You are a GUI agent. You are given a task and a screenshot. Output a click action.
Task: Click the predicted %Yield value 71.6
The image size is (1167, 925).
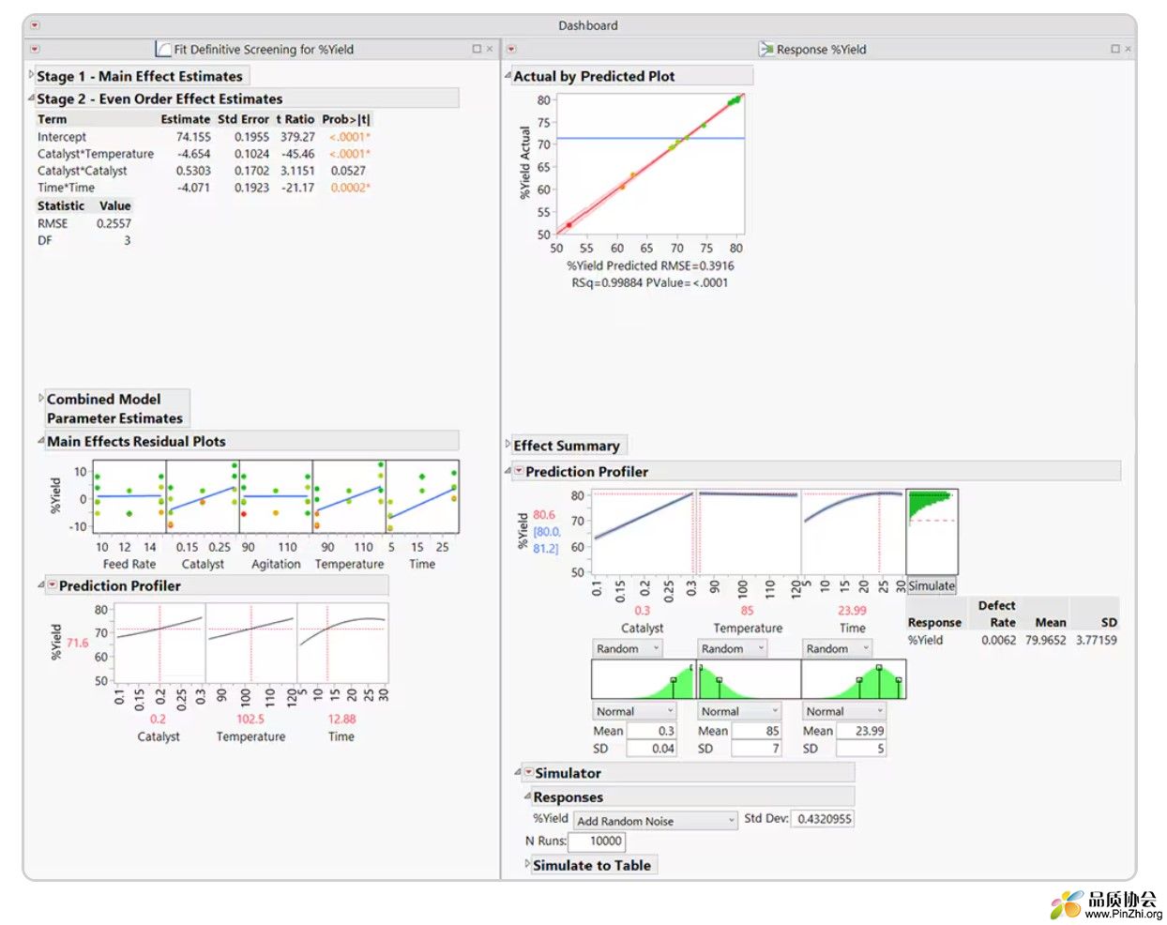pyautogui.click(x=77, y=643)
